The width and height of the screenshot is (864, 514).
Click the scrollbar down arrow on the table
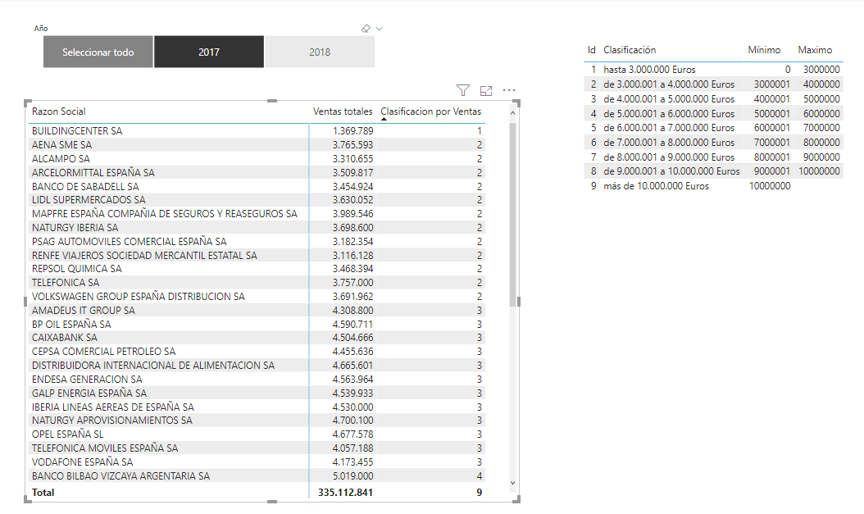coord(512,481)
